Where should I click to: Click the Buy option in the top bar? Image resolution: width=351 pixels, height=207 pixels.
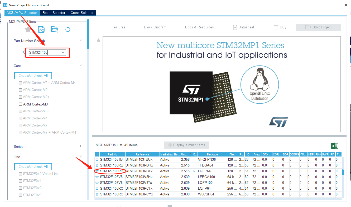(x=280, y=27)
